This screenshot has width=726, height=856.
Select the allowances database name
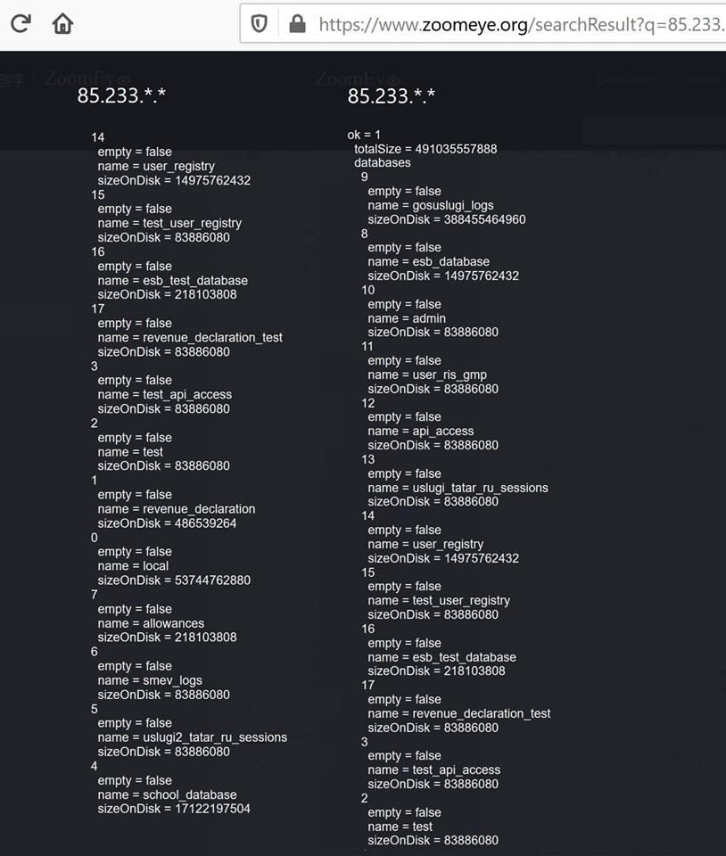(151, 623)
